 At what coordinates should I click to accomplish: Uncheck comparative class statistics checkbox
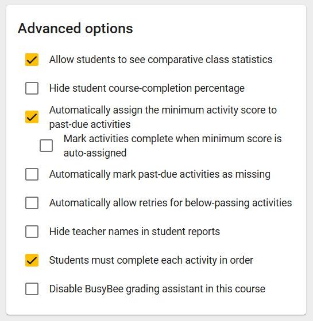pos(32,60)
